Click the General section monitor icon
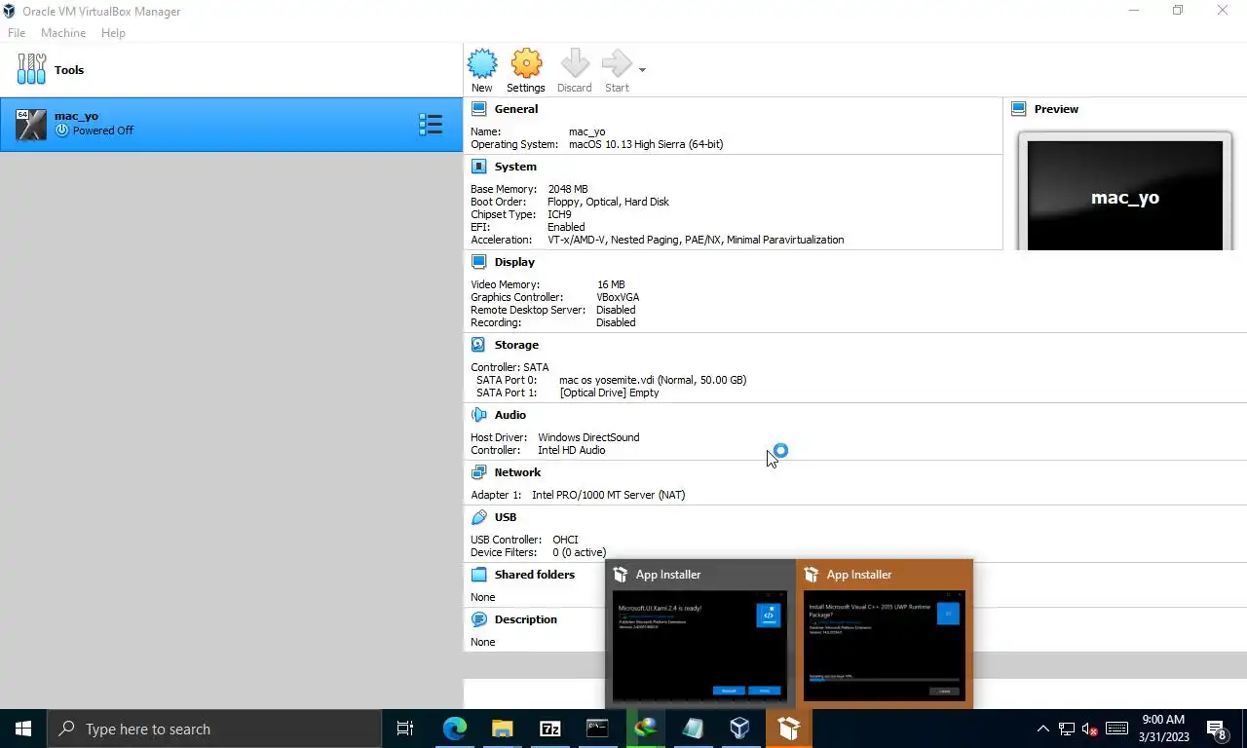The width and height of the screenshot is (1247, 748). pyautogui.click(x=478, y=109)
